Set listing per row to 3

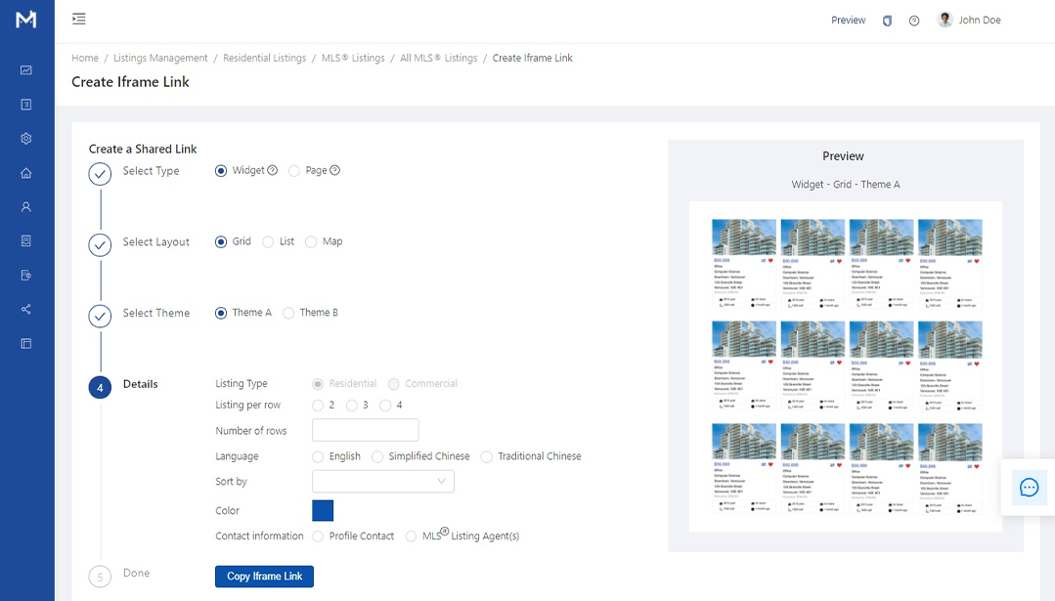pyautogui.click(x=352, y=406)
